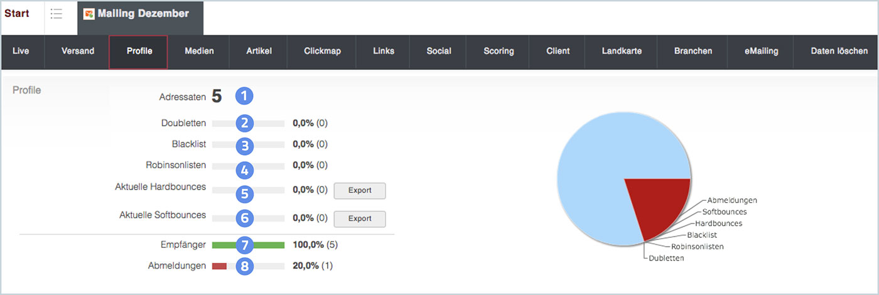
Task: Open the Start tab
Action: point(17,14)
